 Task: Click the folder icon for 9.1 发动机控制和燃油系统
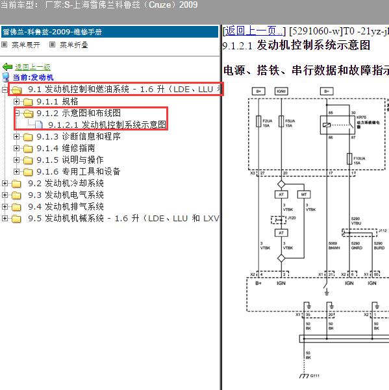coord(16,90)
